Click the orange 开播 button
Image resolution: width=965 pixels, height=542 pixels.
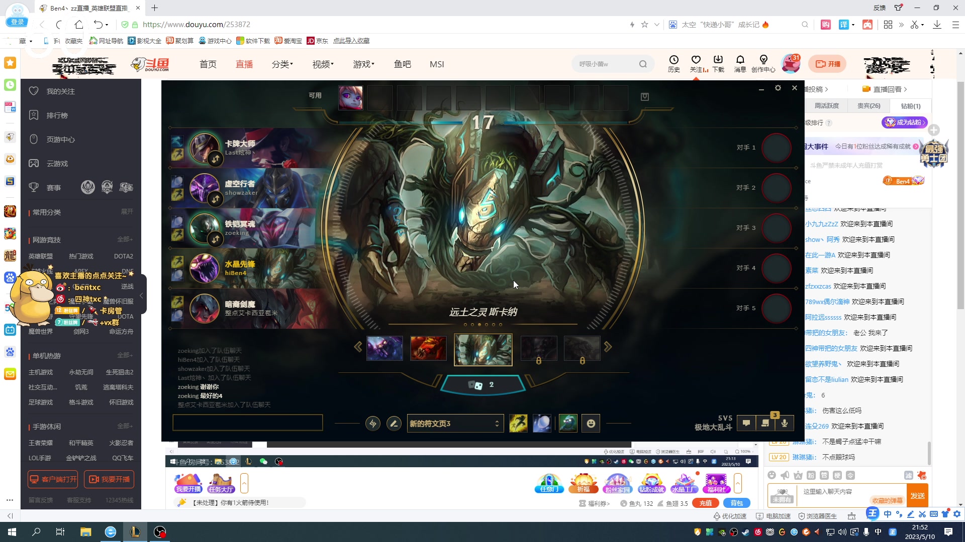(x=827, y=64)
